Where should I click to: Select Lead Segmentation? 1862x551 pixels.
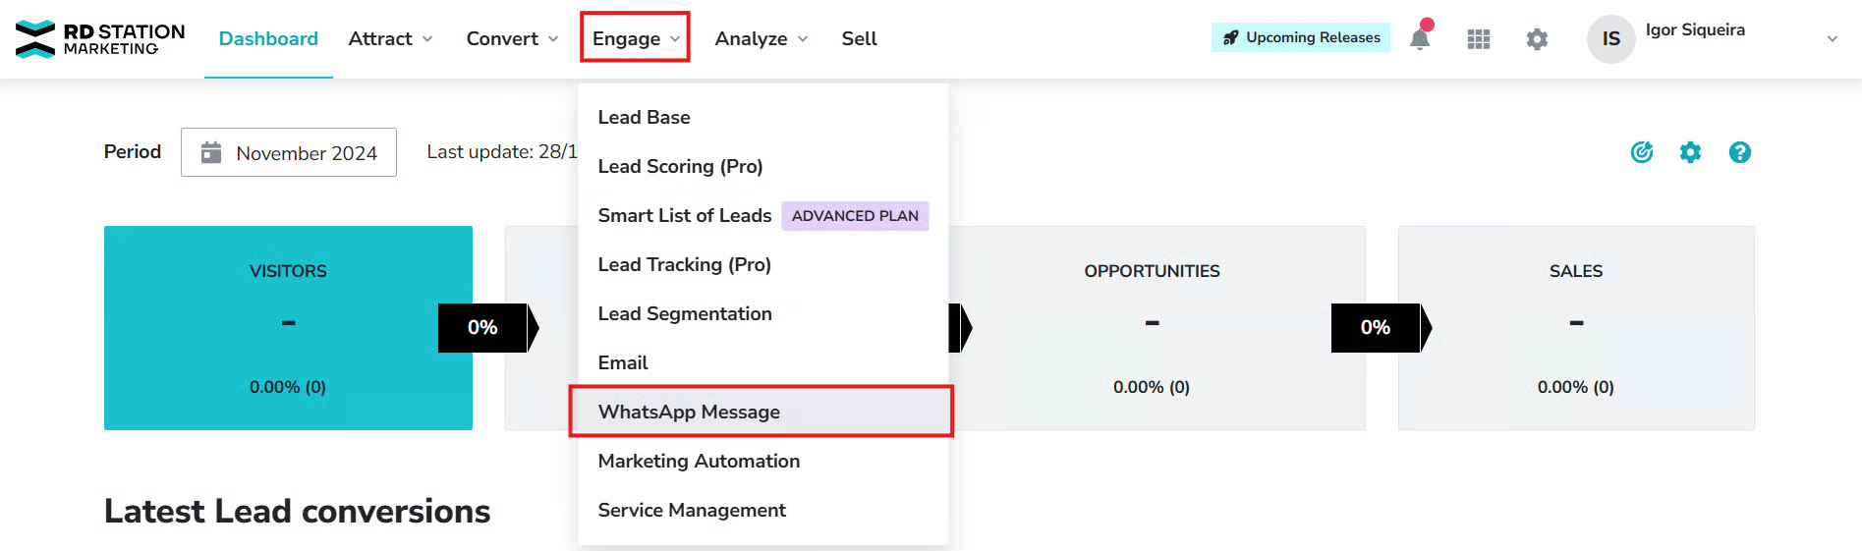point(763,313)
